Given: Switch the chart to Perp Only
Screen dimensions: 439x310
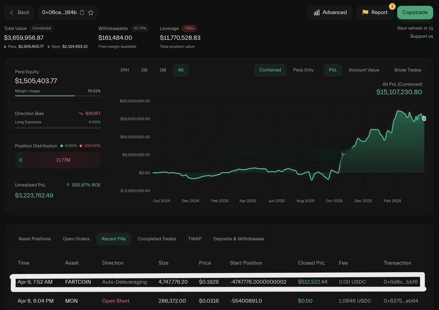Looking at the screenshot, I should [303, 70].
